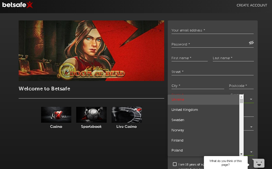The width and height of the screenshot is (272, 169).
Task: Open the dropdown arrow beside Poland row
Action: pyautogui.click(x=251, y=152)
